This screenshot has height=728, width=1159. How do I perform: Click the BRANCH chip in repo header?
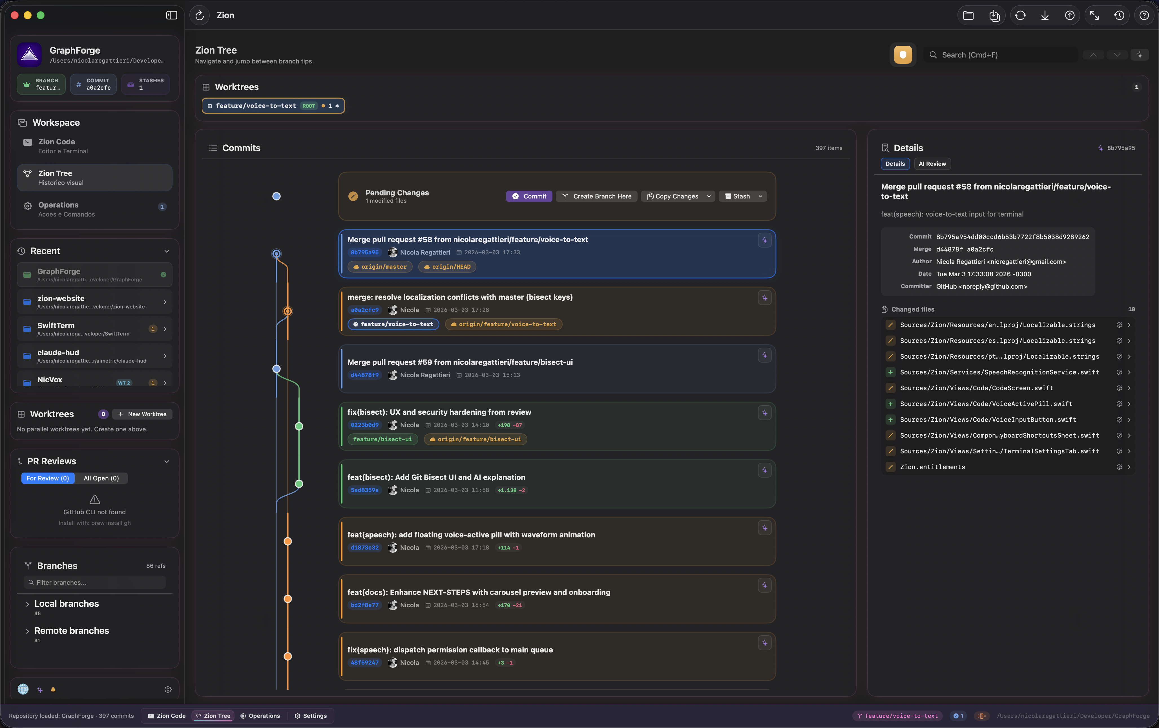tap(41, 84)
